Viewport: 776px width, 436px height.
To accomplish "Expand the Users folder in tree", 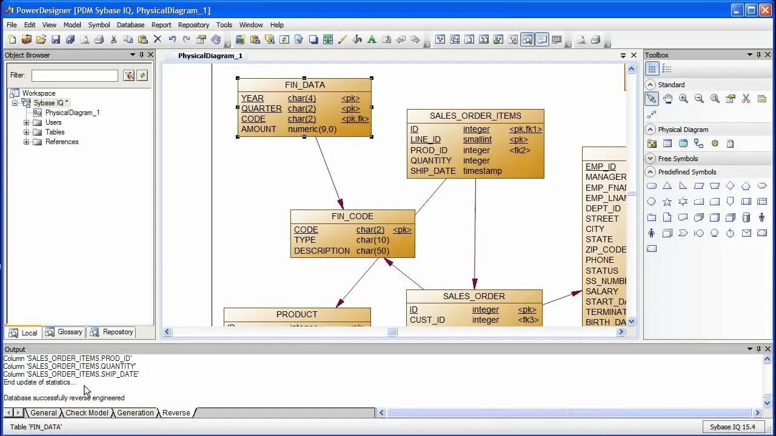I will click(26, 122).
